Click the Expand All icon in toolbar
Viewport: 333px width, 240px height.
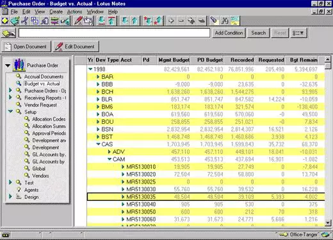click(191, 21)
